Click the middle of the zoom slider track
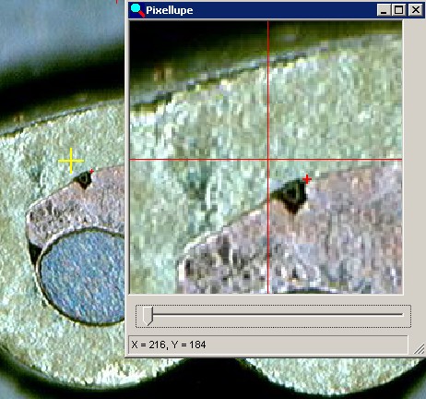Screen dimensions: 426x399 (273, 315)
